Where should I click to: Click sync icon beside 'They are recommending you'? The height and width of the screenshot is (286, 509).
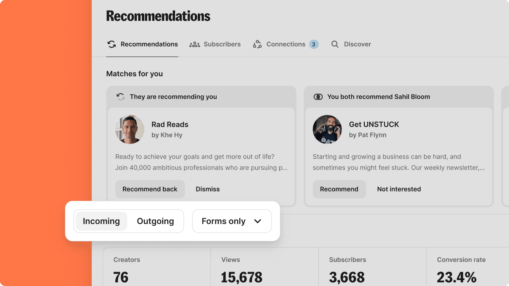(121, 97)
